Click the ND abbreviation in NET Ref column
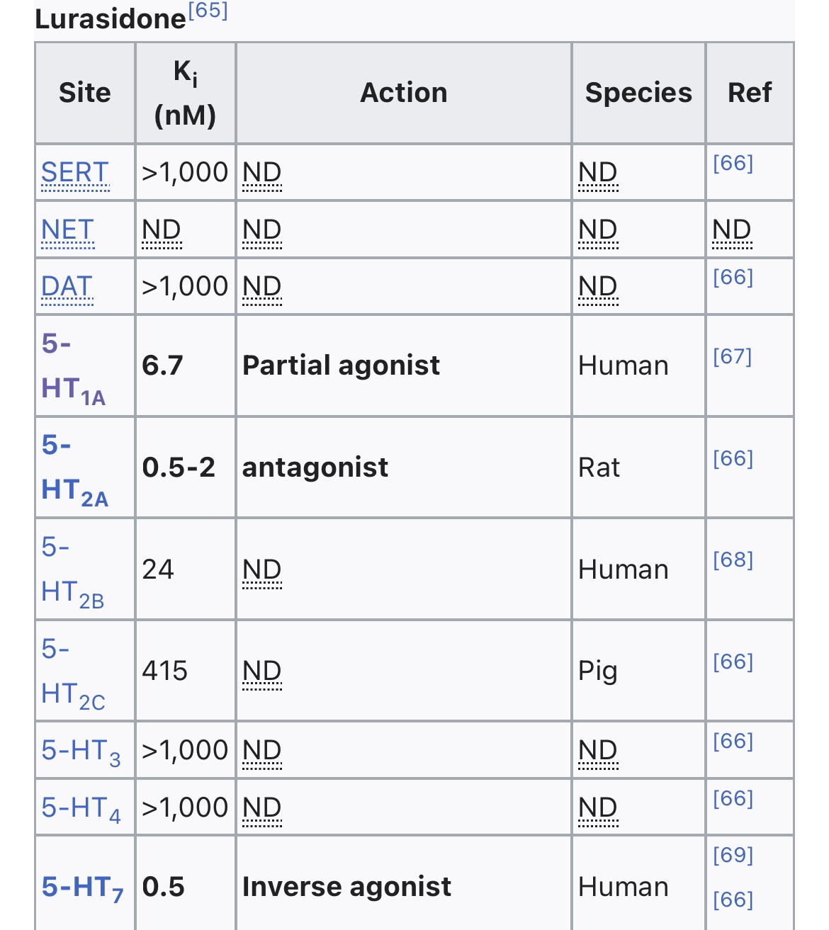The height and width of the screenshot is (930, 829). point(731,230)
